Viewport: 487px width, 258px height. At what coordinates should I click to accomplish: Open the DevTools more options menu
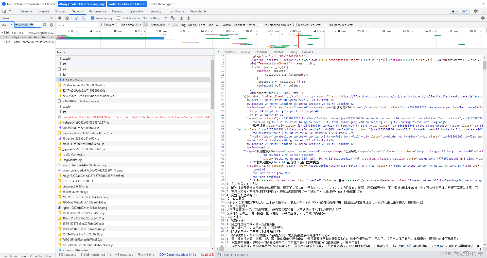pos(483,11)
